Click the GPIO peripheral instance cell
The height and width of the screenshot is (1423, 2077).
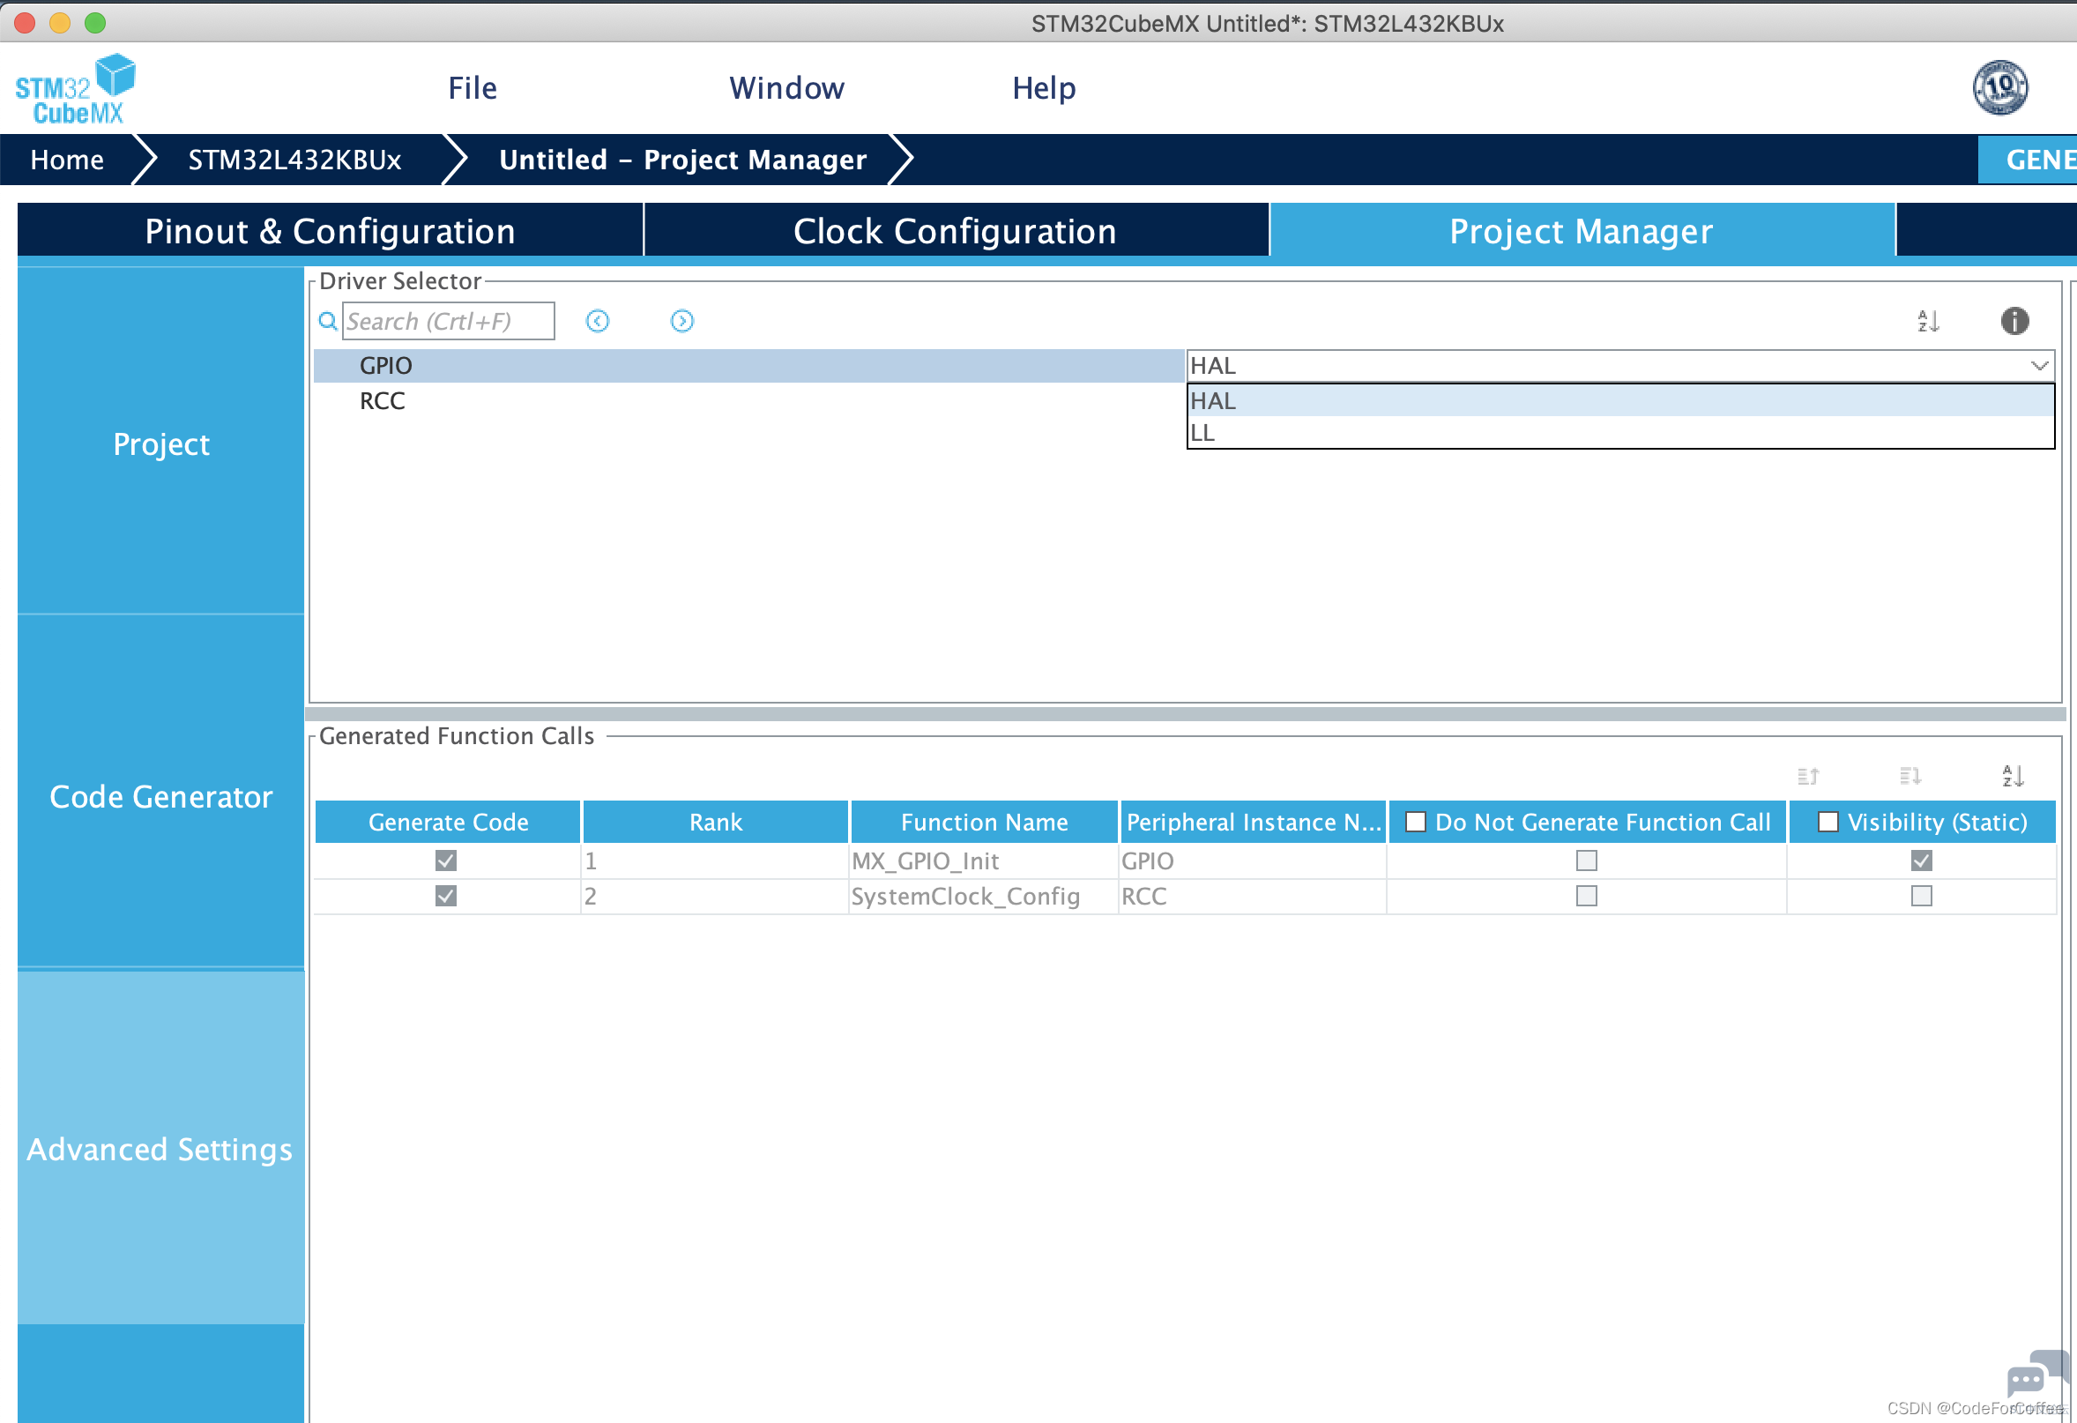tap(1253, 861)
